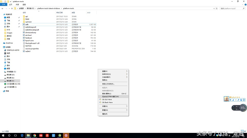247x138 pixels.
Task: Select source.properties file
Action: point(32,49)
